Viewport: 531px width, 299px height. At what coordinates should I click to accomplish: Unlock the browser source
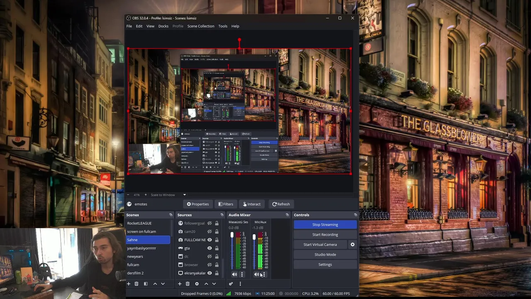pyautogui.click(x=217, y=265)
